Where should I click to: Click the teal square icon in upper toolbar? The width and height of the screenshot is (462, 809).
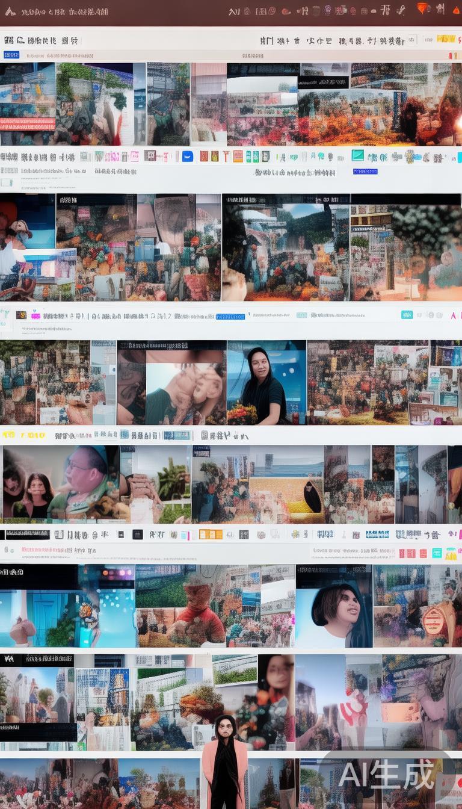point(357,155)
